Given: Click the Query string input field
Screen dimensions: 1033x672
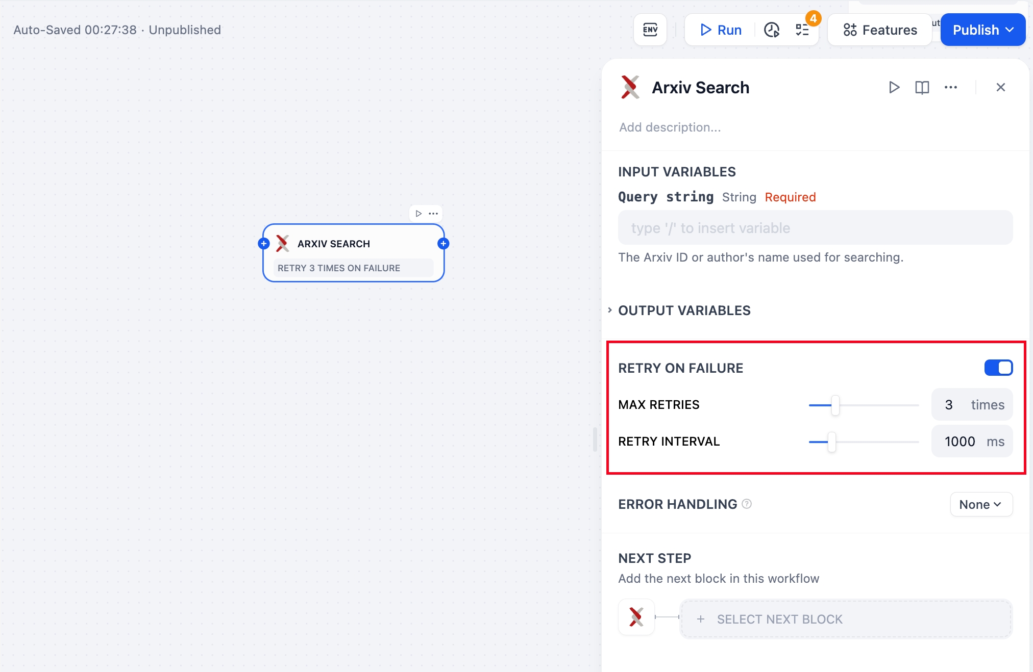Looking at the screenshot, I should tap(815, 228).
